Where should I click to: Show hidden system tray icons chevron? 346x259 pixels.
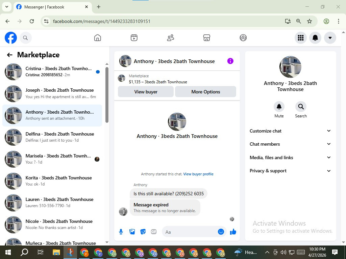(x=267, y=252)
